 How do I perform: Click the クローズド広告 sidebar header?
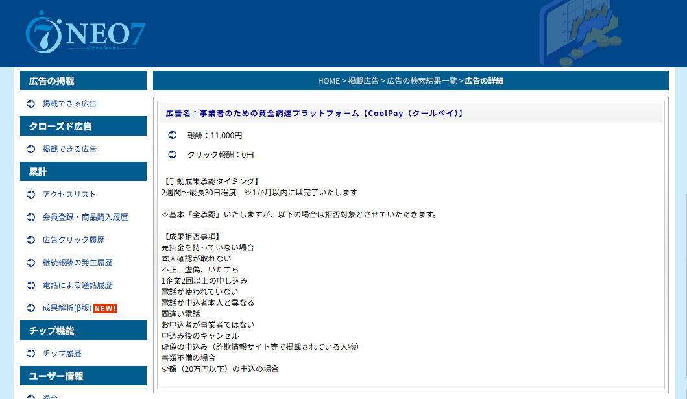(x=83, y=127)
